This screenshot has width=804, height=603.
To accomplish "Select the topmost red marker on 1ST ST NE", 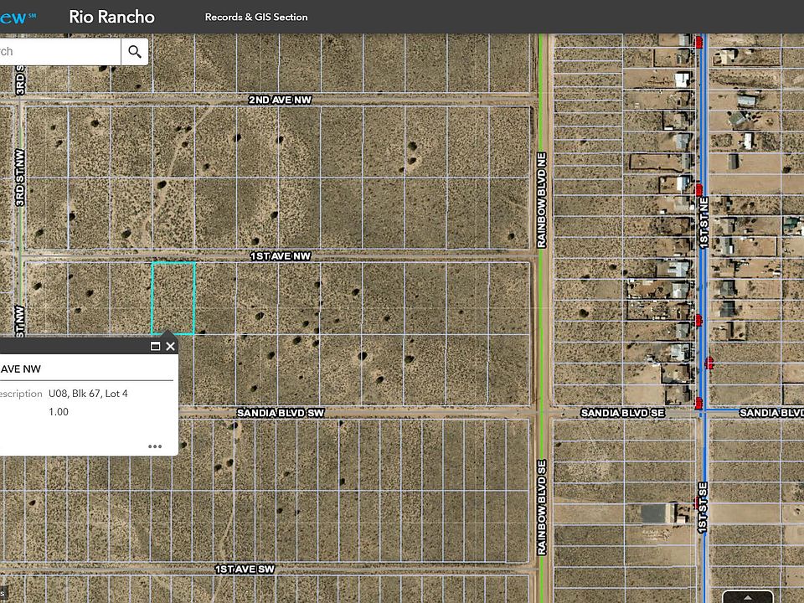I will (698, 40).
